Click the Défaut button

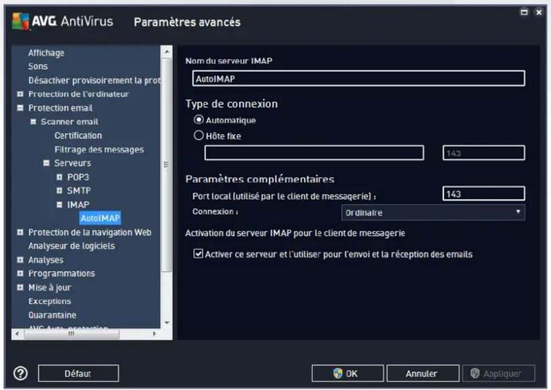[x=78, y=373]
